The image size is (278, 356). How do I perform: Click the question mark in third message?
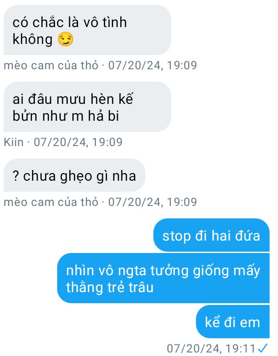[x=16, y=176]
